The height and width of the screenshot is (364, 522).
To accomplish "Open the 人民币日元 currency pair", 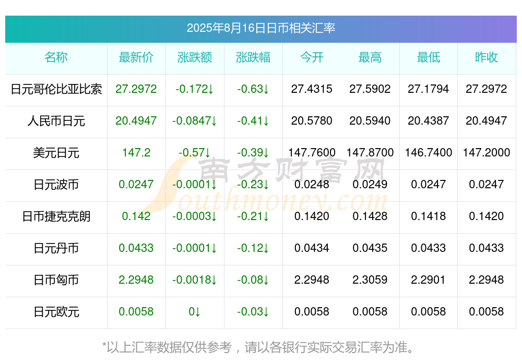I will [x=56, y=121].
